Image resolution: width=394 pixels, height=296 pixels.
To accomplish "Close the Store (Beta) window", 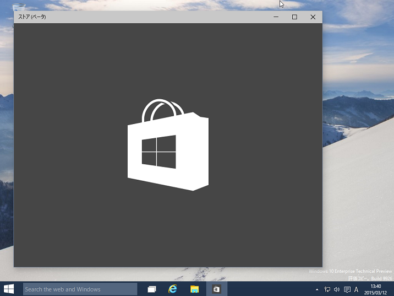I will [313, 17].
